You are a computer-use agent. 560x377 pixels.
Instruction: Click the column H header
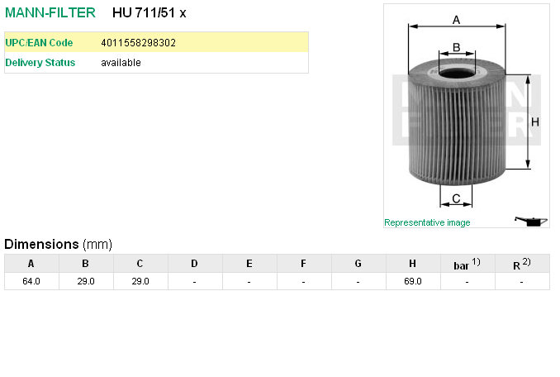click(413, 264)
